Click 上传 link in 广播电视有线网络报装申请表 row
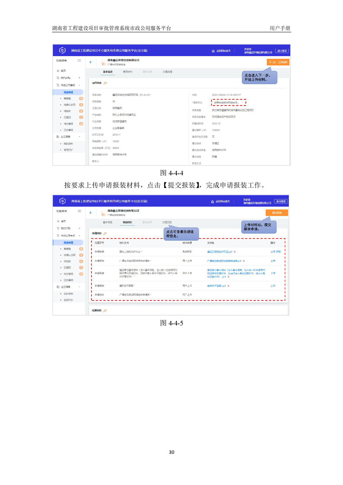 [x=273, y=261]
